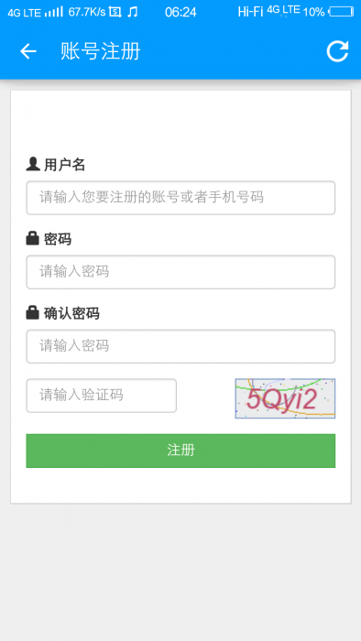
Task: Tap the Hi-Fi indicator in status bar
Action: (250, 12)
